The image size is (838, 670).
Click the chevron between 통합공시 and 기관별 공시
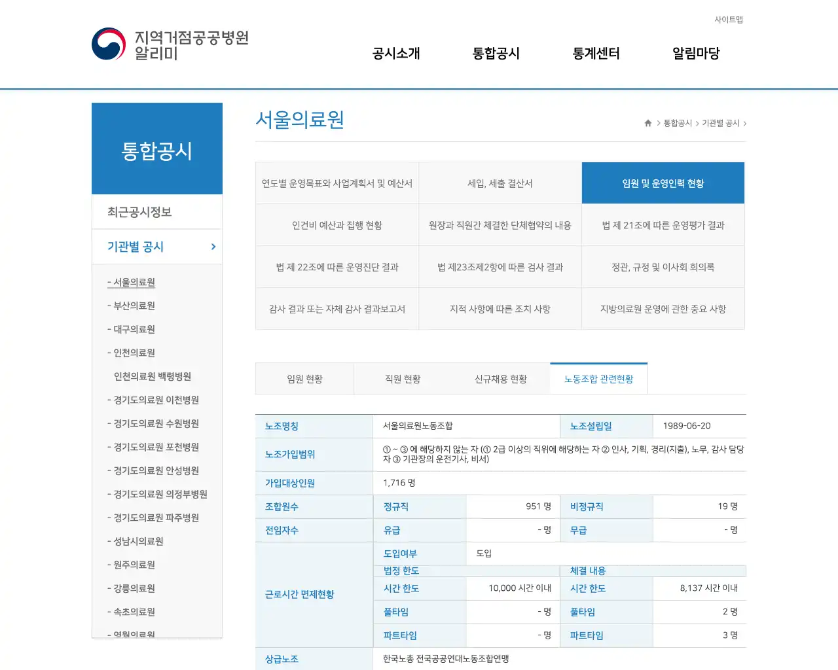coord(696,122)
